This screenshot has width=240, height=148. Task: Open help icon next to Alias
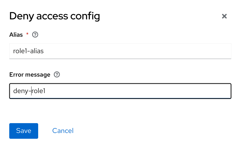(x=35, y=35)
